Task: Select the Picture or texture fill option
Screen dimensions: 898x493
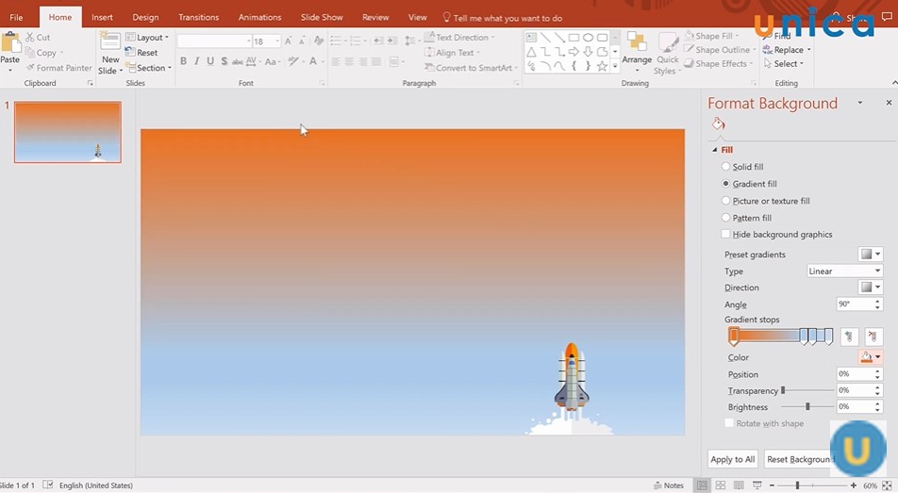Action: [725, 201]
